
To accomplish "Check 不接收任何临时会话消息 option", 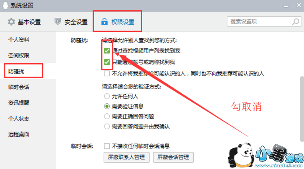I will [107, 146].
